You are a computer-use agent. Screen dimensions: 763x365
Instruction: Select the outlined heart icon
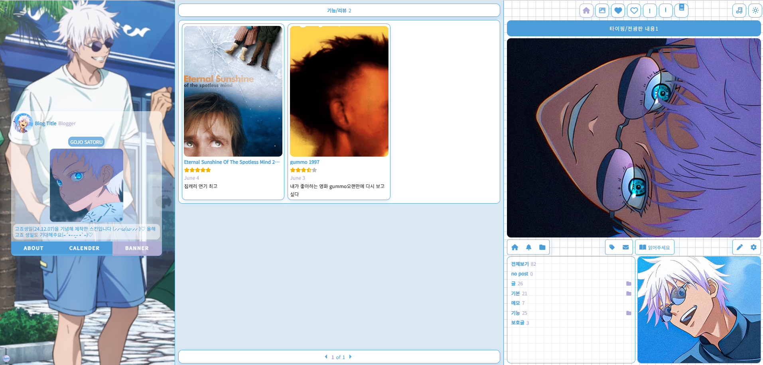[634, 11]
